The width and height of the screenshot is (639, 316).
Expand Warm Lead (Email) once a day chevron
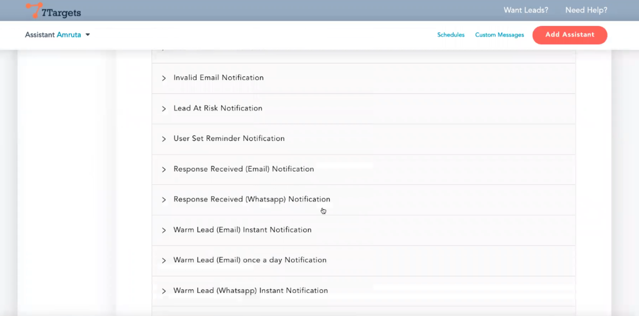click(164, 260)
